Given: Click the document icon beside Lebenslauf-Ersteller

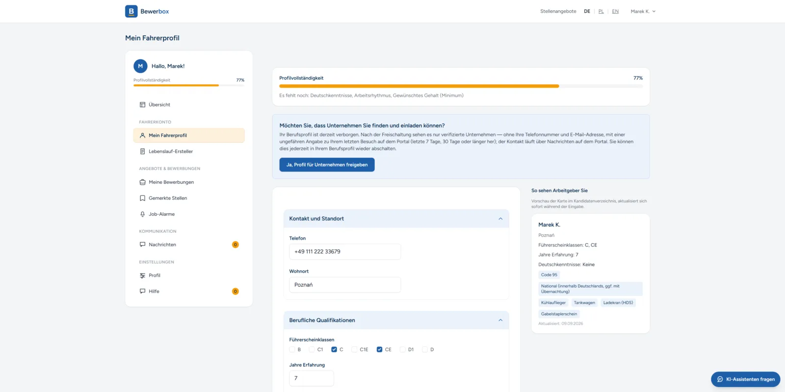Looking at the screenshot, I should tap(142, 151).
